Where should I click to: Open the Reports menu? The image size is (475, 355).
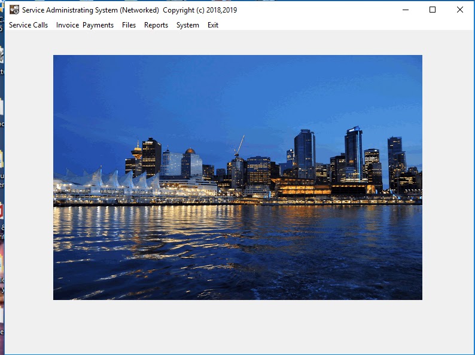pos(156,25)
